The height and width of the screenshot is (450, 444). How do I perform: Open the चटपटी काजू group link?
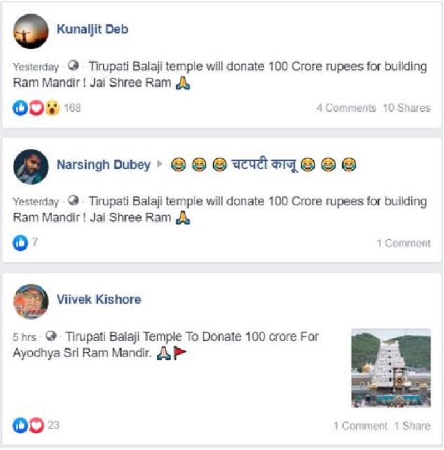coord(264,164)
